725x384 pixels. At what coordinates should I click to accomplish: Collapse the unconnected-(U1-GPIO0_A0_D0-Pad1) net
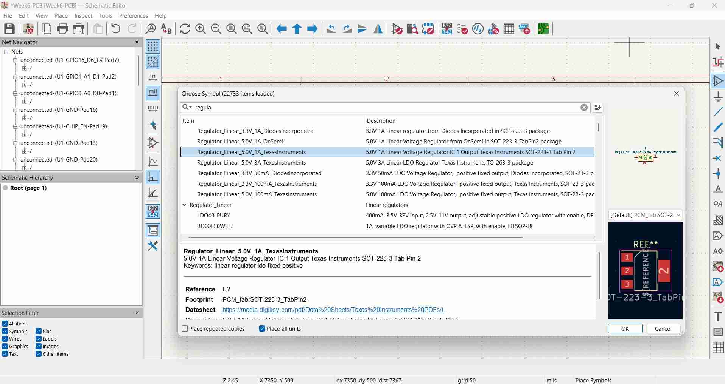16,93
